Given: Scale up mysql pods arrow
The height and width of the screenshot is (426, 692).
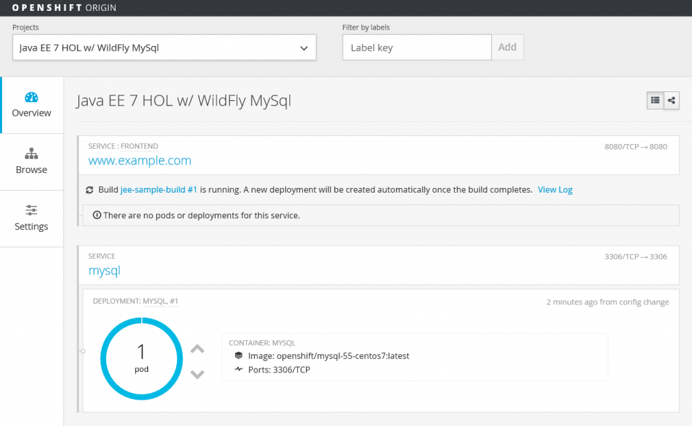Looking at the screenshot, I should (x=197, y=349).
